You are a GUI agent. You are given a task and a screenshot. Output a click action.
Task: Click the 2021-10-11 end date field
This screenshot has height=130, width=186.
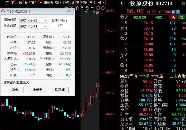click(x=34, y=26)
